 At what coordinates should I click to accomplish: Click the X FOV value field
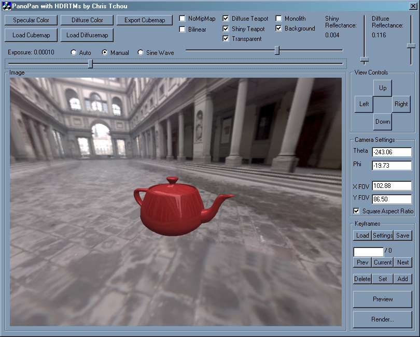391,186
